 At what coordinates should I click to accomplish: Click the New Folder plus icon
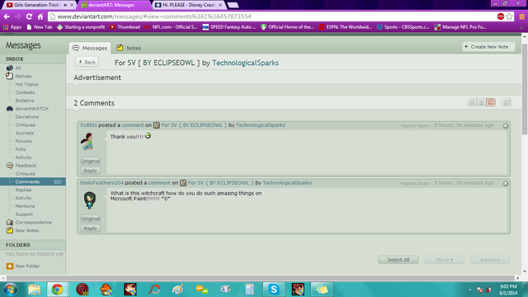click(10, 266)
